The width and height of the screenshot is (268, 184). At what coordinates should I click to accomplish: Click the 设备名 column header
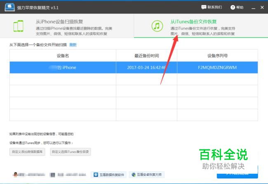(63, 56)
